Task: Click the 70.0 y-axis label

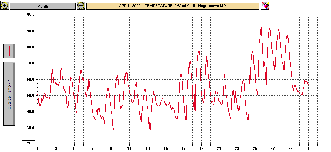Action: (30, 63)
